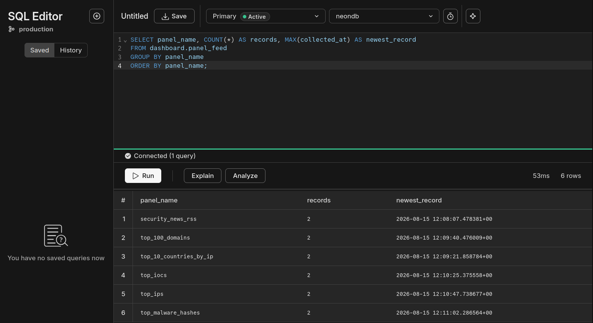
Task: Click the new query plus icon
Action: tap(97, 16)
